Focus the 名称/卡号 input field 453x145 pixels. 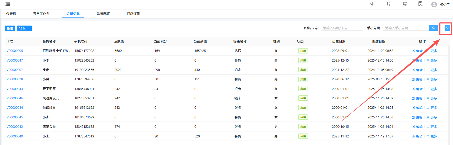342,28
